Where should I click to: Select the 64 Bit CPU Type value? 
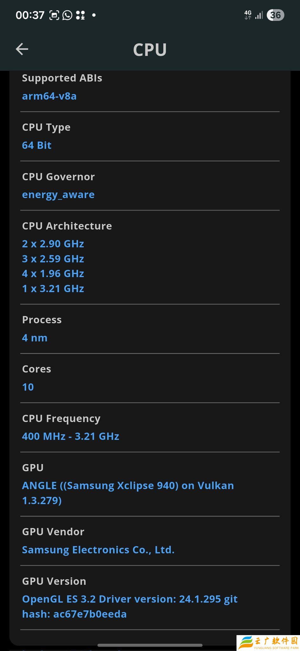[37, 145]
